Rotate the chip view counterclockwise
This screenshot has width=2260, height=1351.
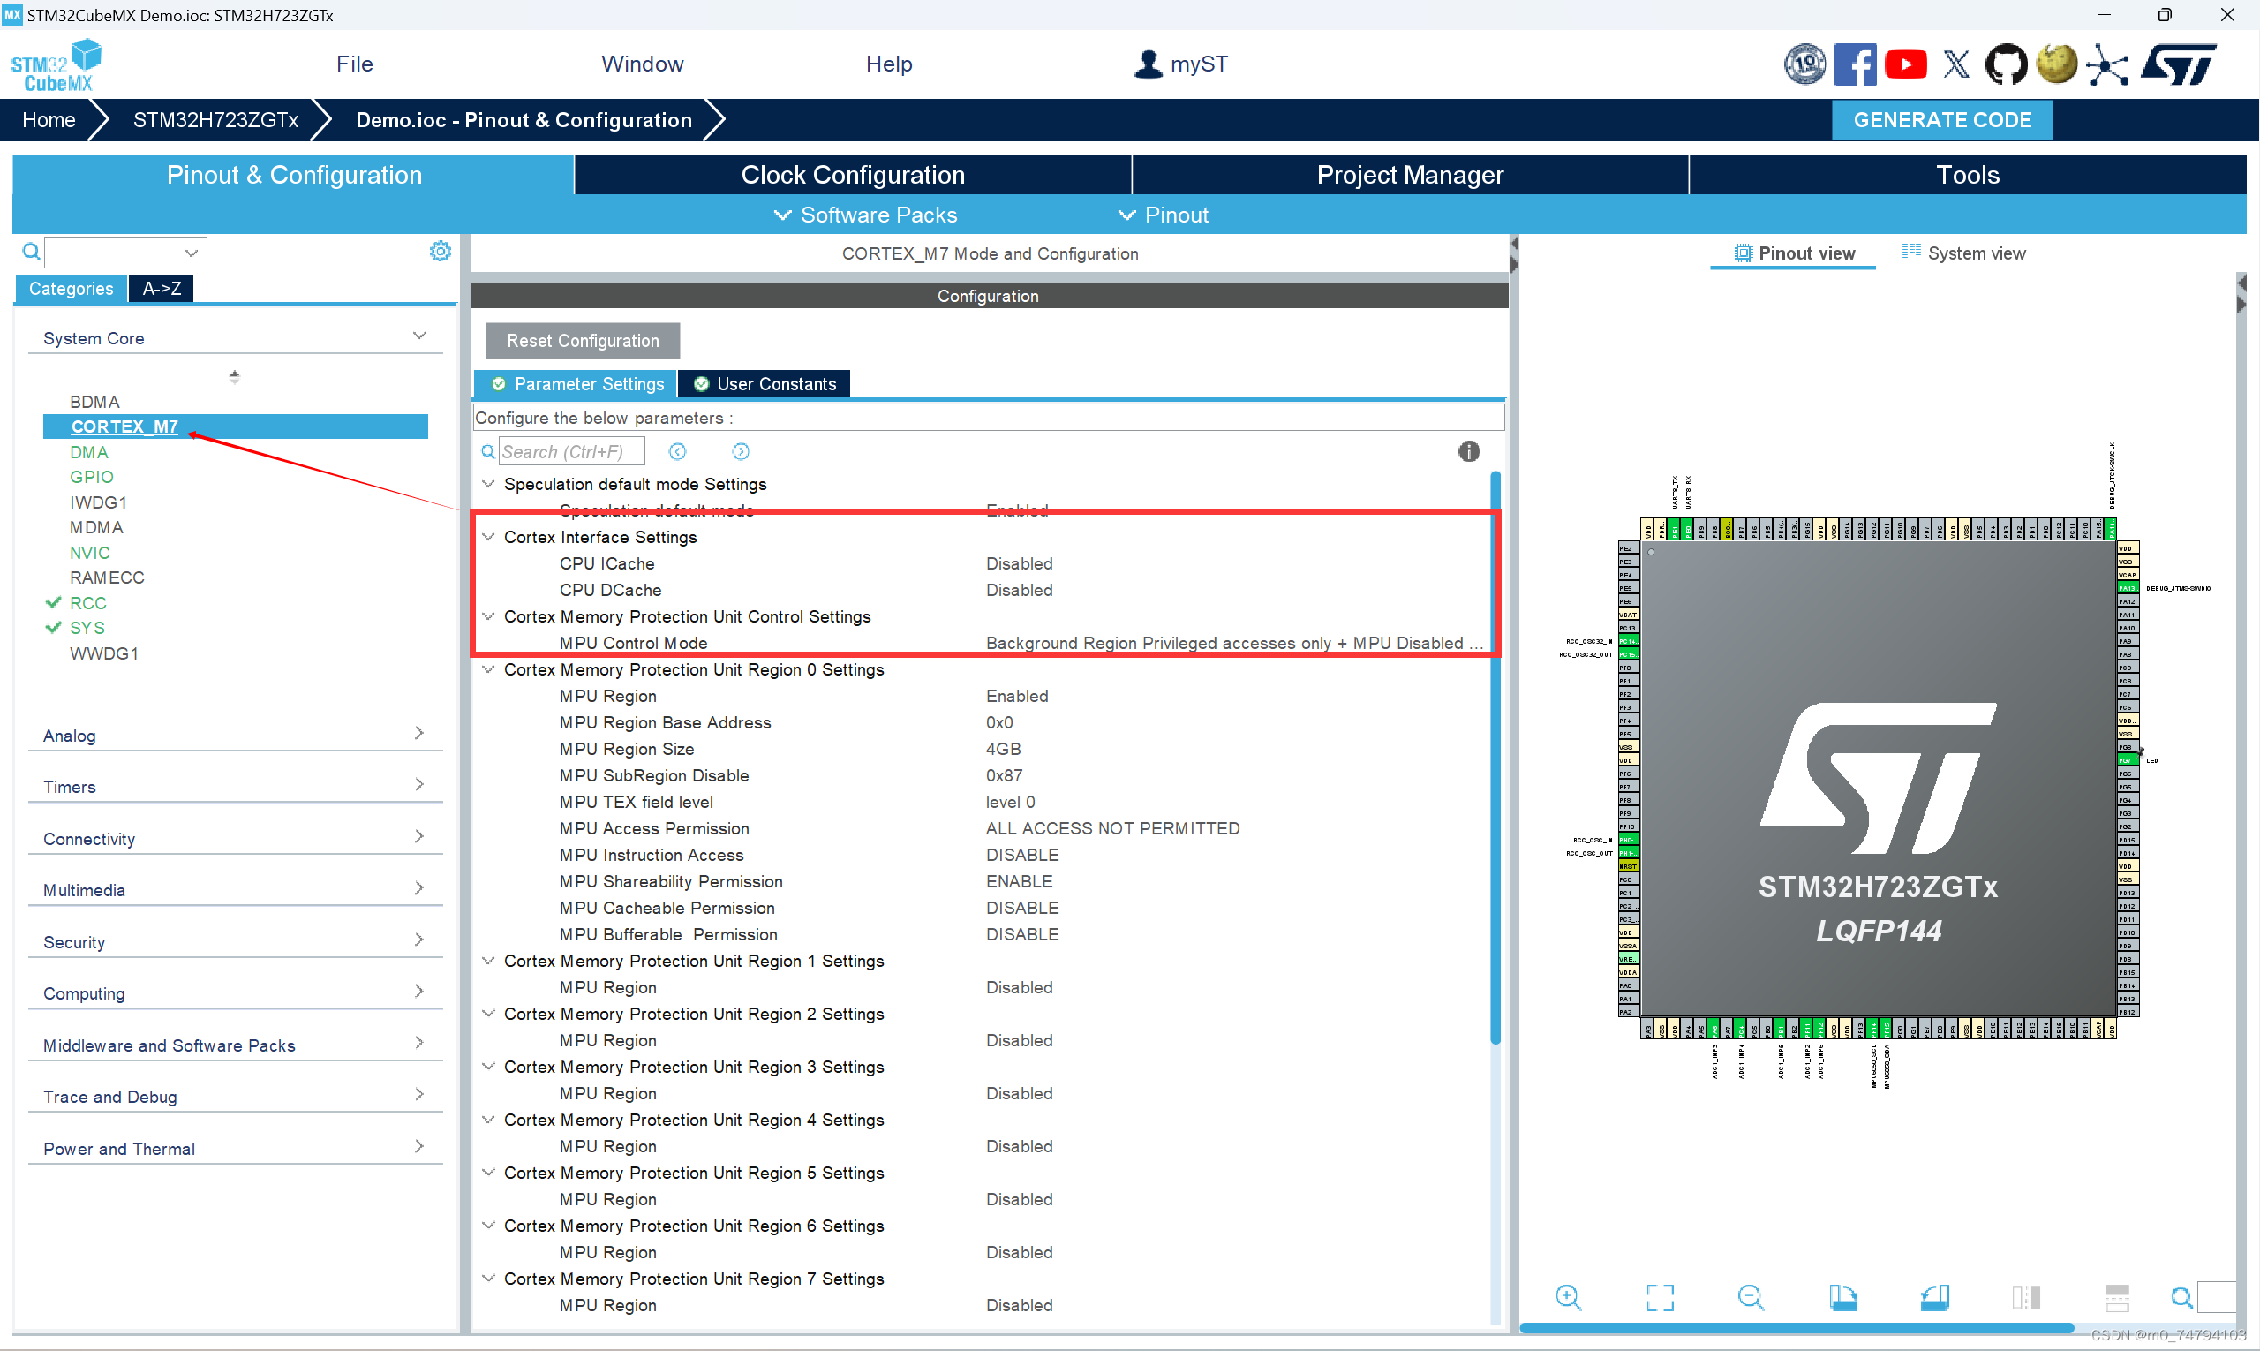[x=1934, y=1297]
